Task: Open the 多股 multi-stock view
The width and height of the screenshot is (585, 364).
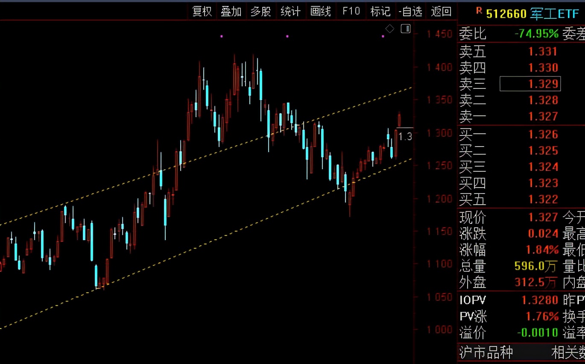Action: pos(261,12)
